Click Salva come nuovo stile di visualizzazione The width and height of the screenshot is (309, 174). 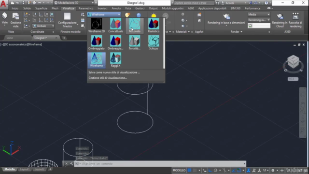[x=114, y=72]
